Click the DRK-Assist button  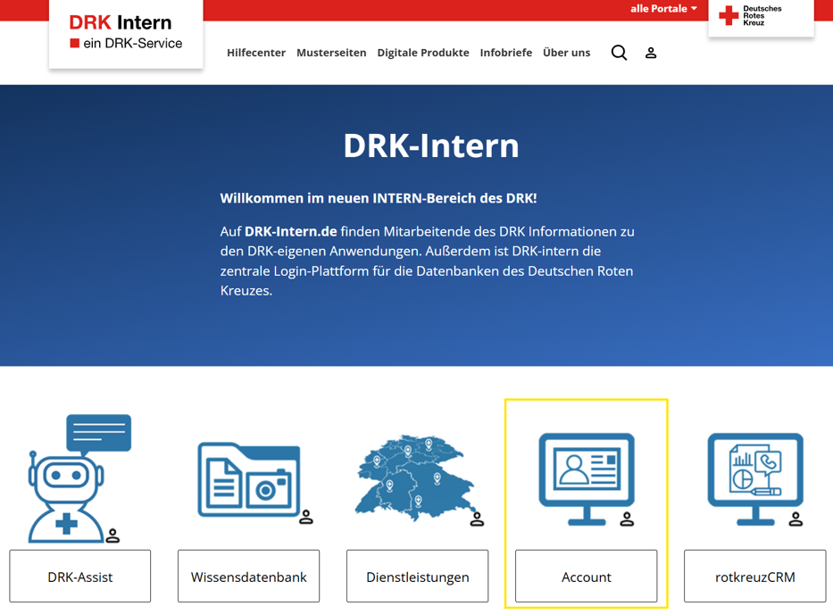[x=80, y=577]
